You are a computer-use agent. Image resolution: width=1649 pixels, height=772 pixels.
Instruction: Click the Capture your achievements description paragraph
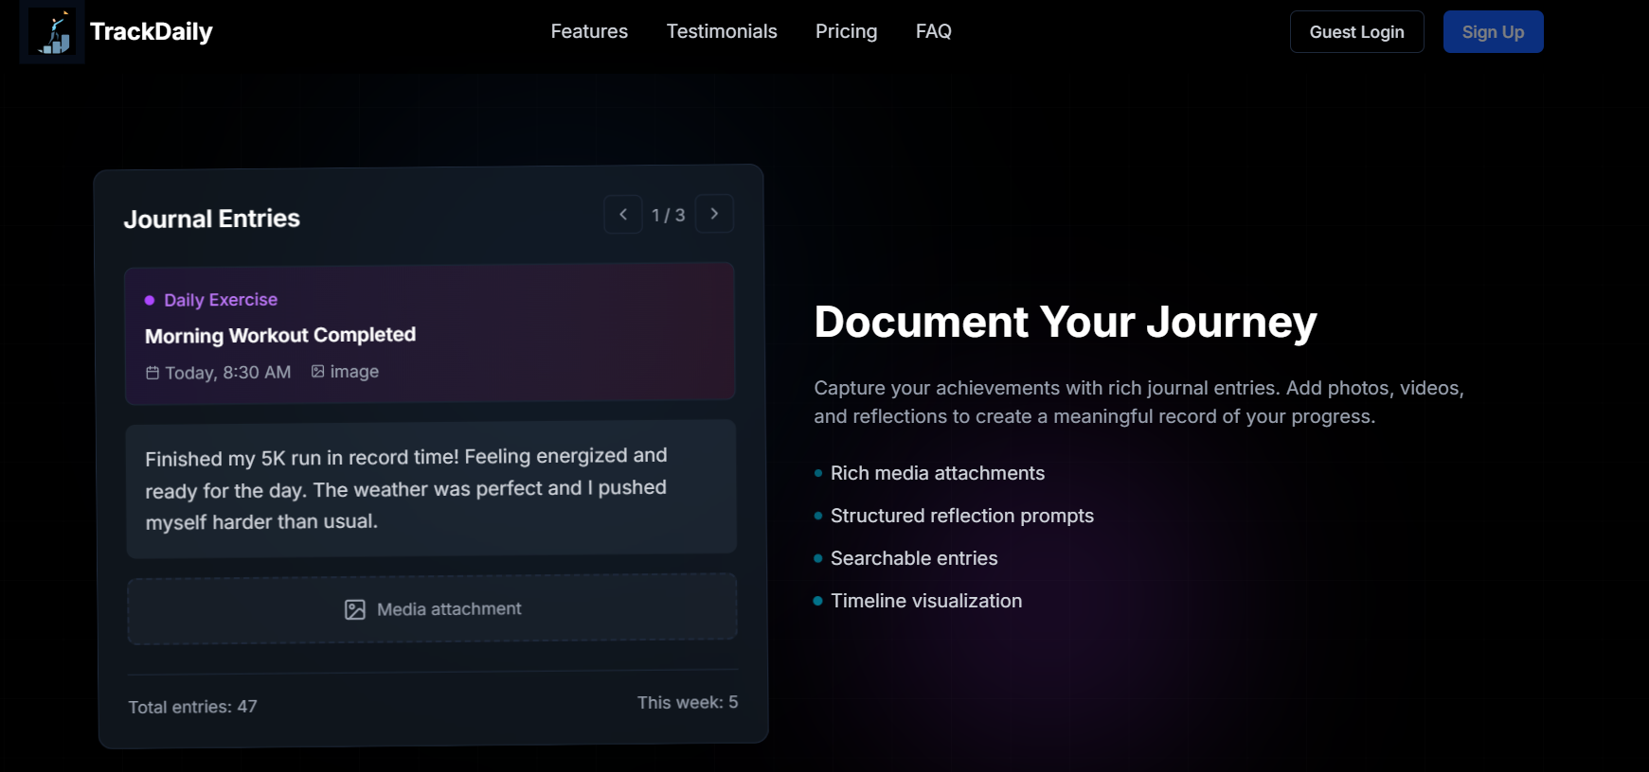(x=1139, y=402)
